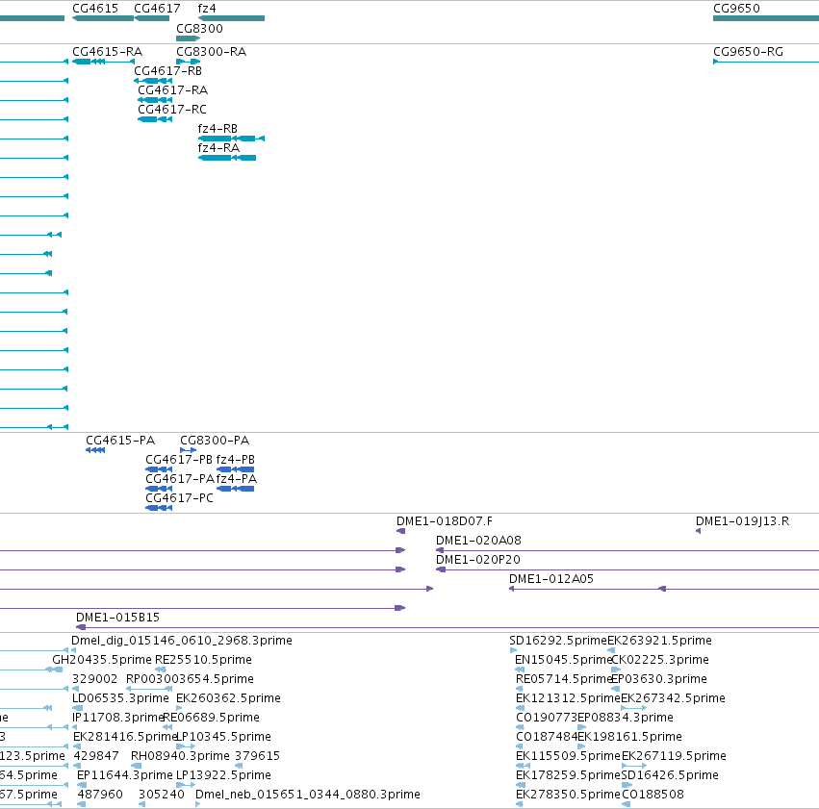Open BAC clone DME1-012A05

(x=551, y=579)
